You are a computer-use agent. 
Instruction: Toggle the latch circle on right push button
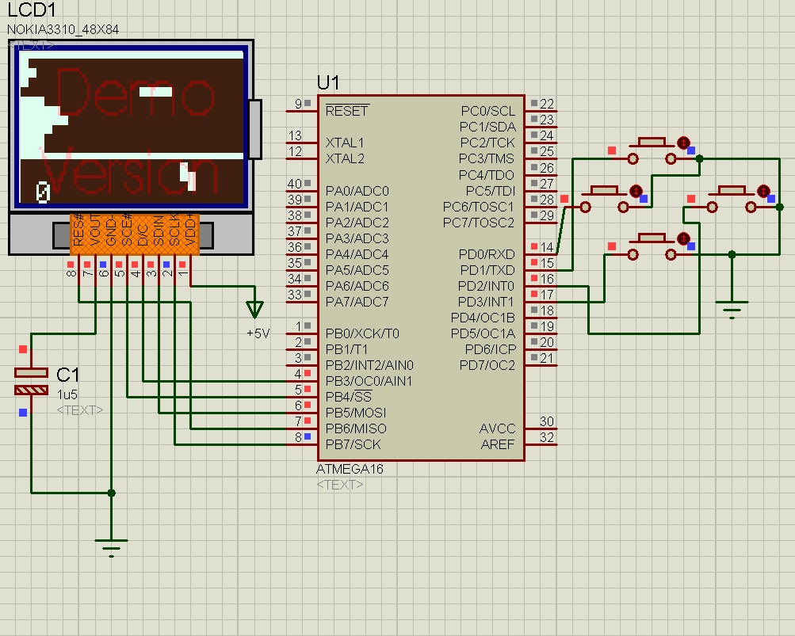[763, 191]
